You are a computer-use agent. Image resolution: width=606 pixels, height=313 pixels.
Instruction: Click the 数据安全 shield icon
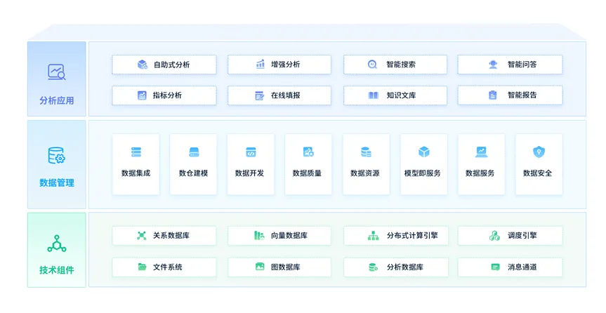point(539,152)
